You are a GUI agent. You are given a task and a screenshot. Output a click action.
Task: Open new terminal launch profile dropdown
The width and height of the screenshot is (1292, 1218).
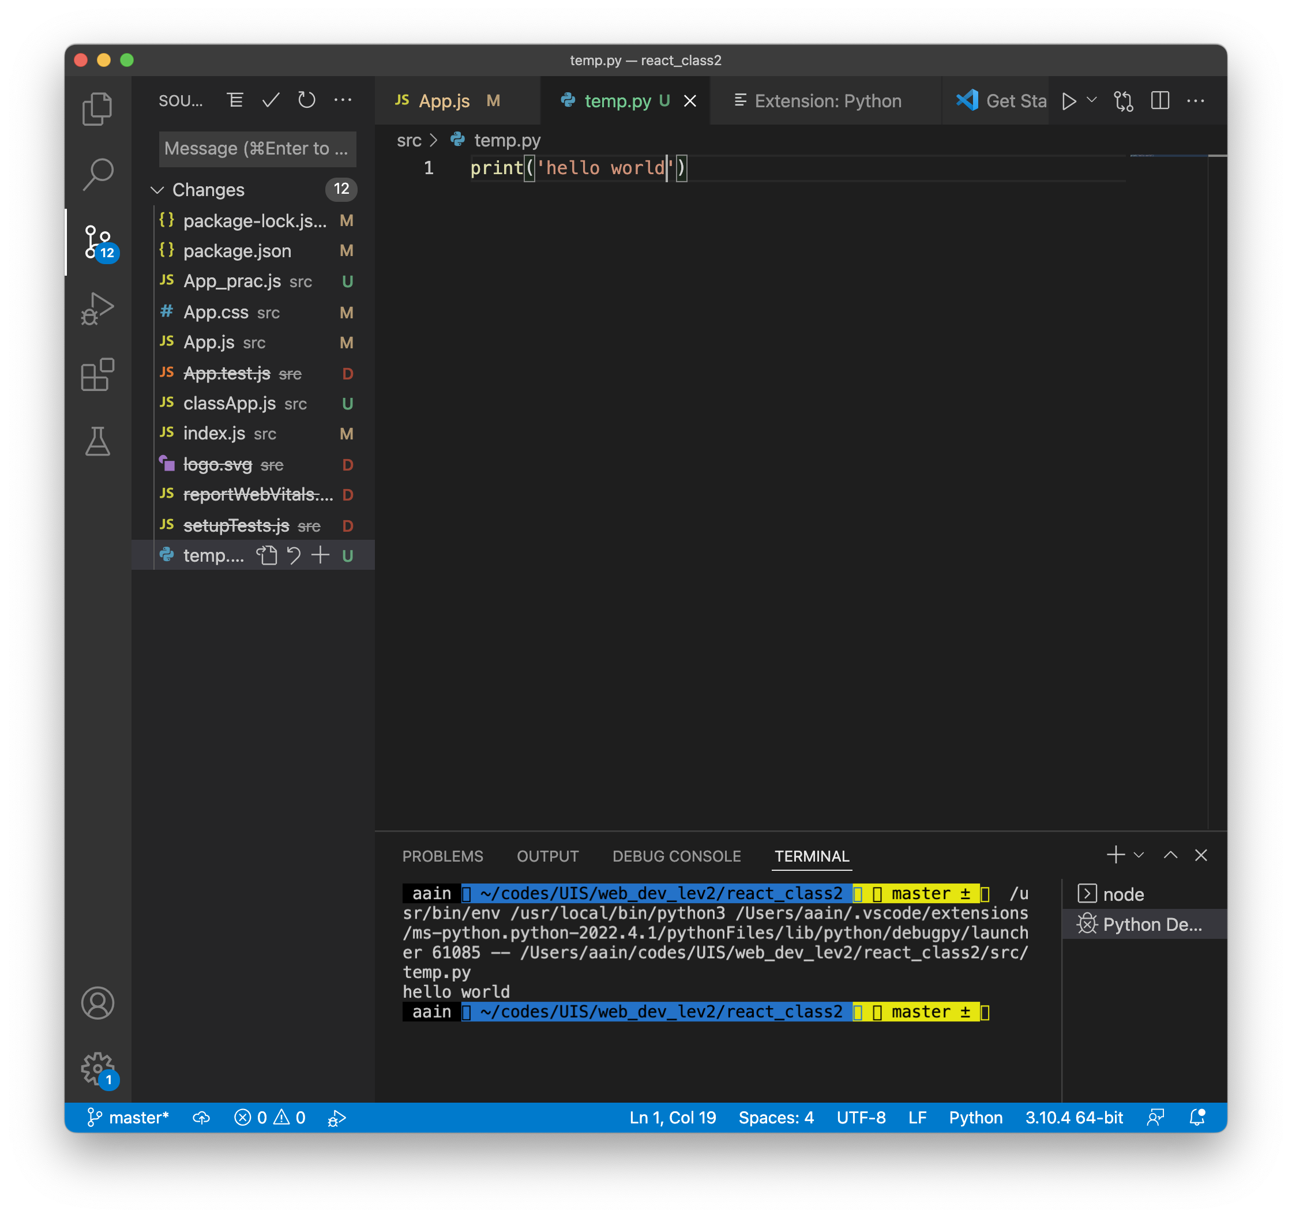tap(1139, 855)
